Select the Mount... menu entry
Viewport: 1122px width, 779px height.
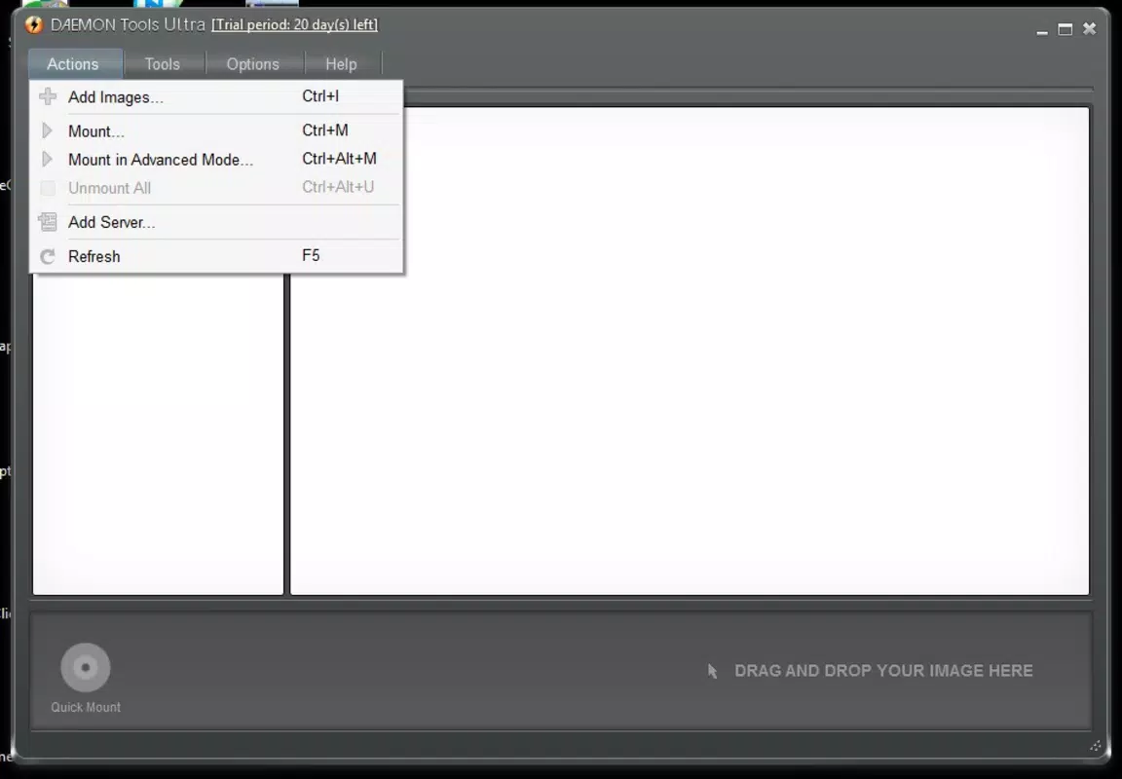(x=216, y=130)
